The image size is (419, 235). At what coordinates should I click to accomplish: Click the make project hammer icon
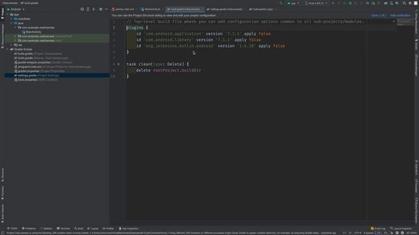click(x=281, y=3)
